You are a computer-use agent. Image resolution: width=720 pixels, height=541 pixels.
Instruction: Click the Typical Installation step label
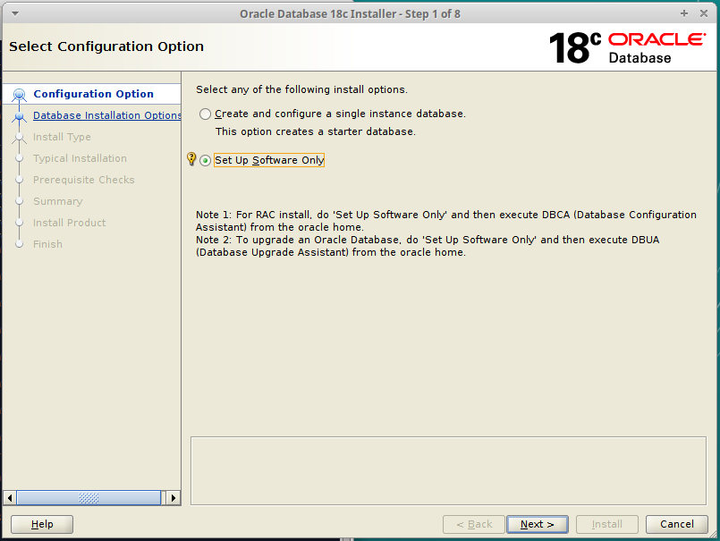tap(80, 158)
